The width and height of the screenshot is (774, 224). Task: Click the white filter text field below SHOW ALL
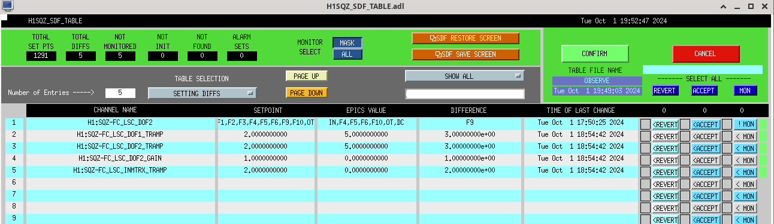click(465, 94)
